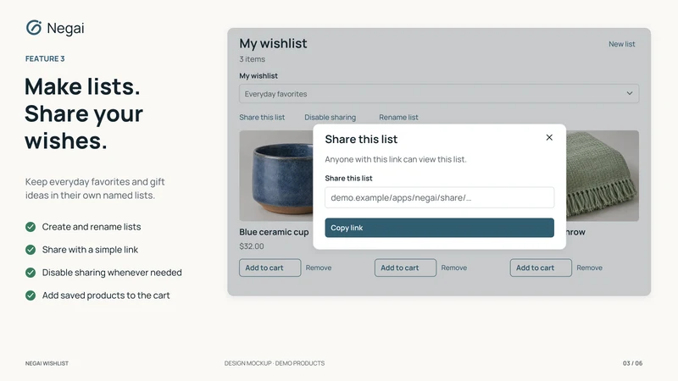Choose Disable sharing option

point(330,117)
